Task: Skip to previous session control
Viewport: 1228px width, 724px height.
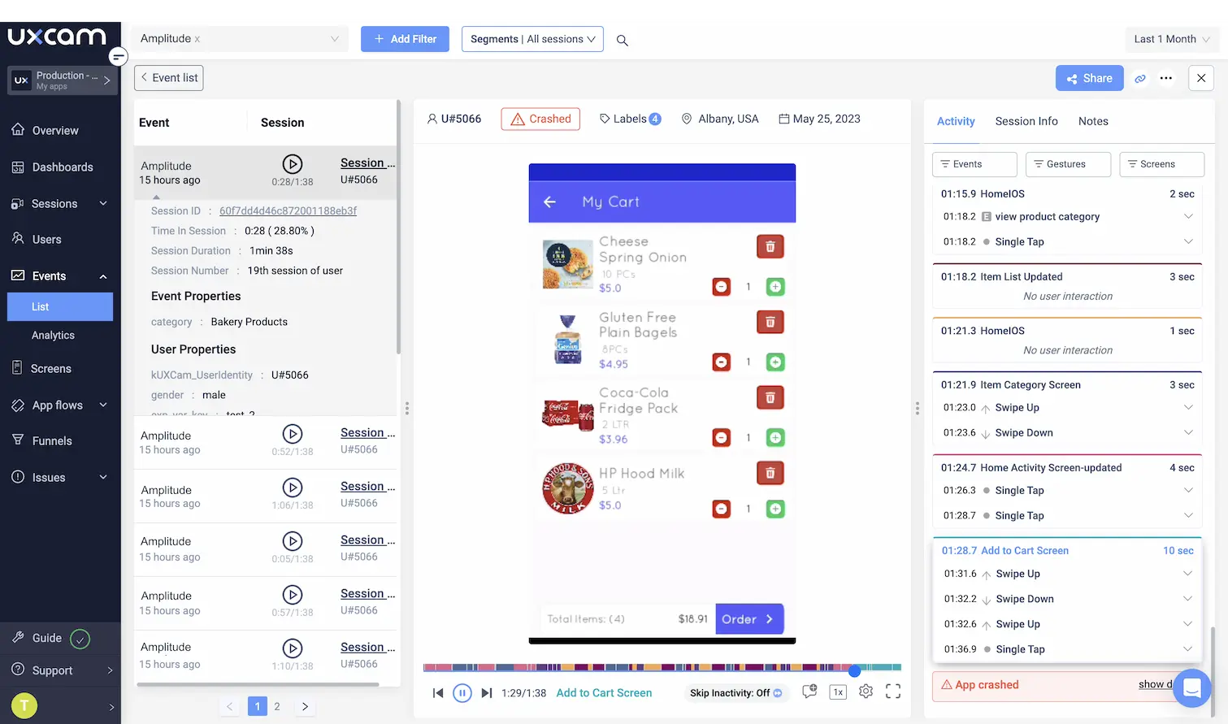Action: point(438,693)
